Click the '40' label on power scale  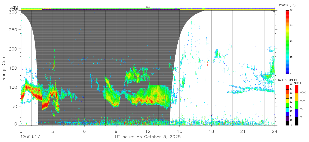(292, 10)
